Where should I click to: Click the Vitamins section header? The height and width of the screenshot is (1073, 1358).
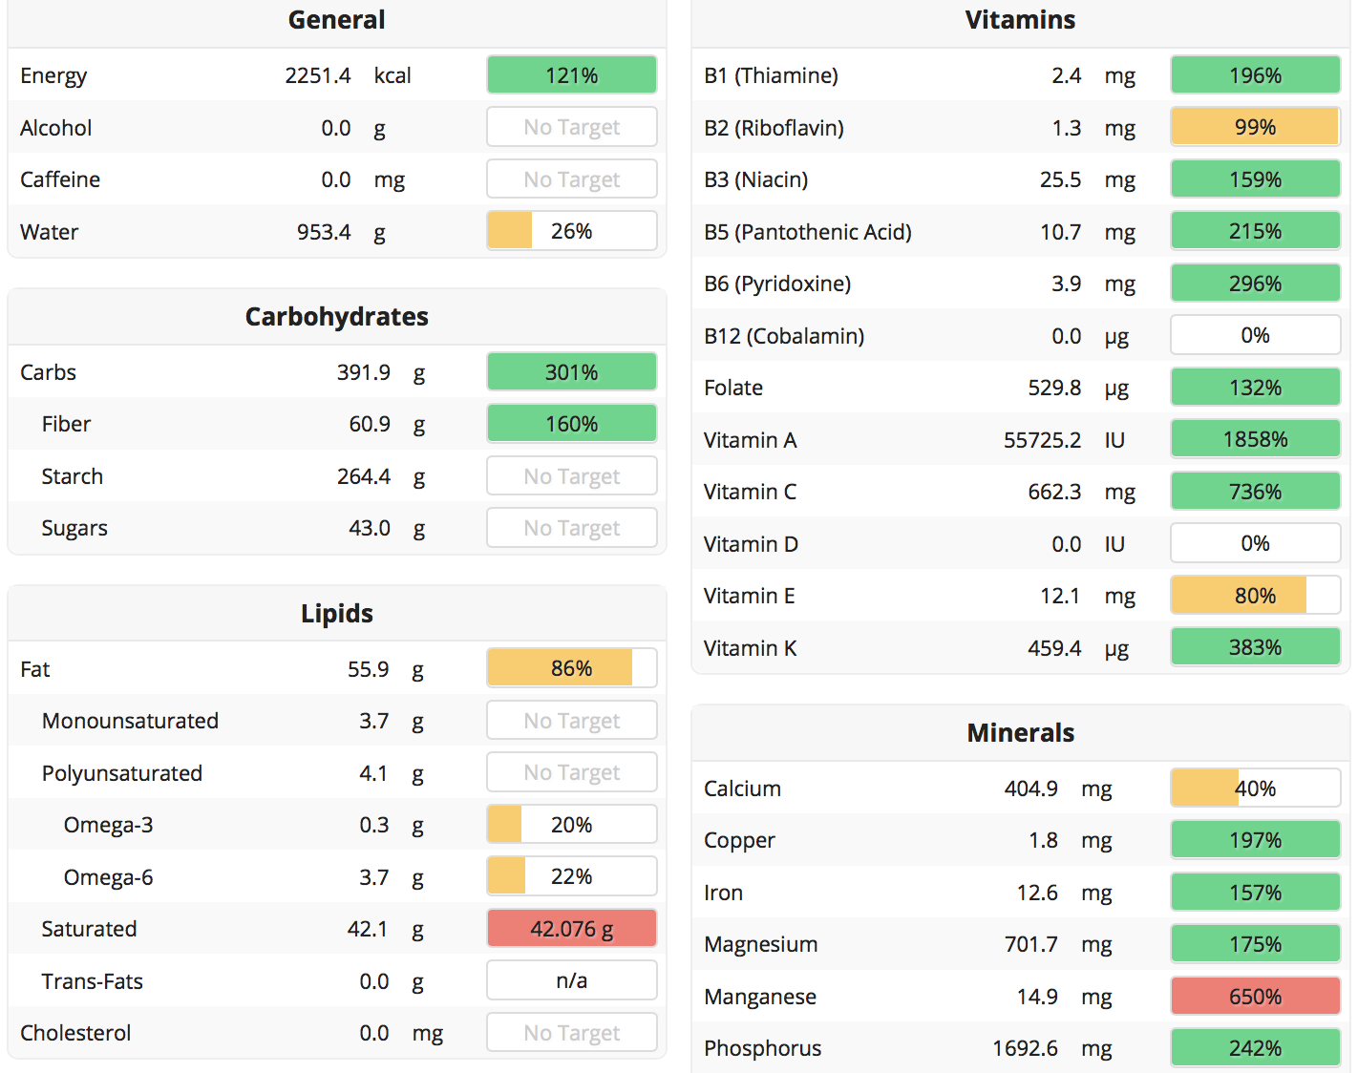(1020, 20)
